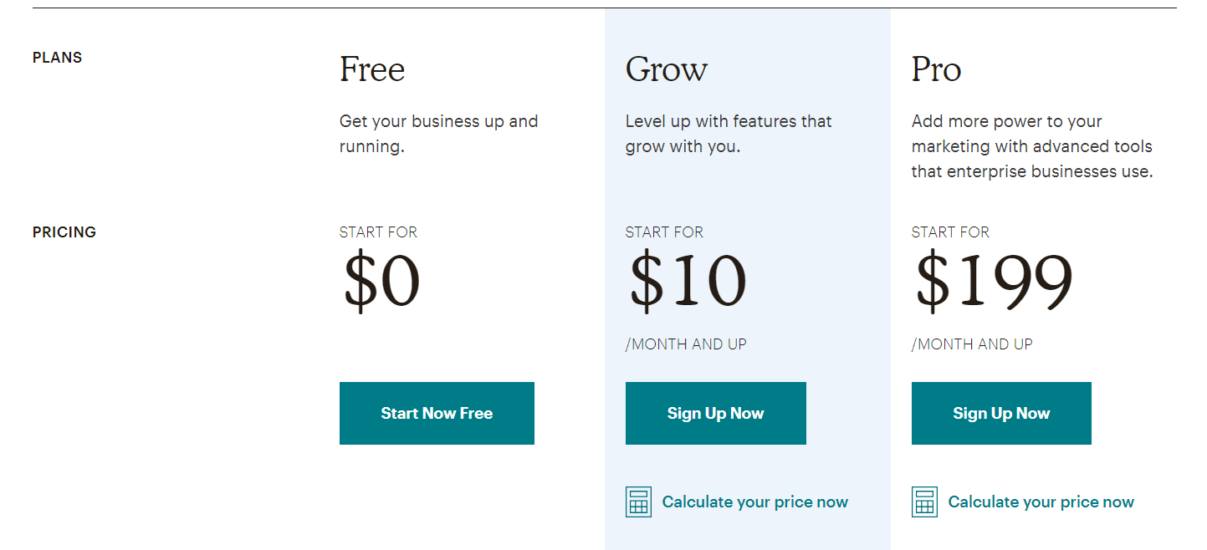Click Sign Up Now under the Grow plan
1207x550 pixels.
[x=715, y=413]
